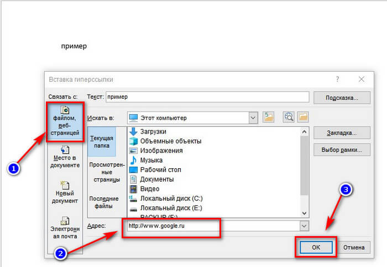Open browse the Web icon

[x=289, y=118]
